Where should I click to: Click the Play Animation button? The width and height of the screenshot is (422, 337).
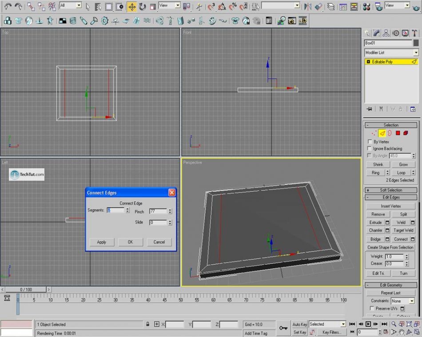(368, 324)
